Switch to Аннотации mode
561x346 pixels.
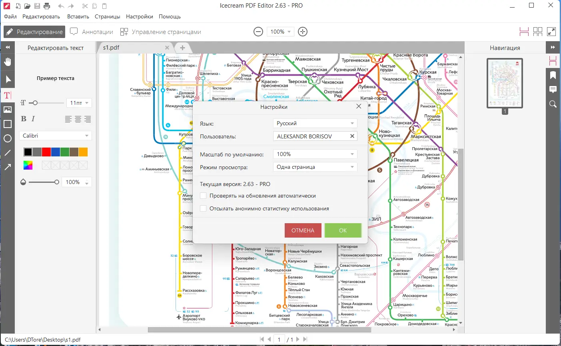pos(92,32)
